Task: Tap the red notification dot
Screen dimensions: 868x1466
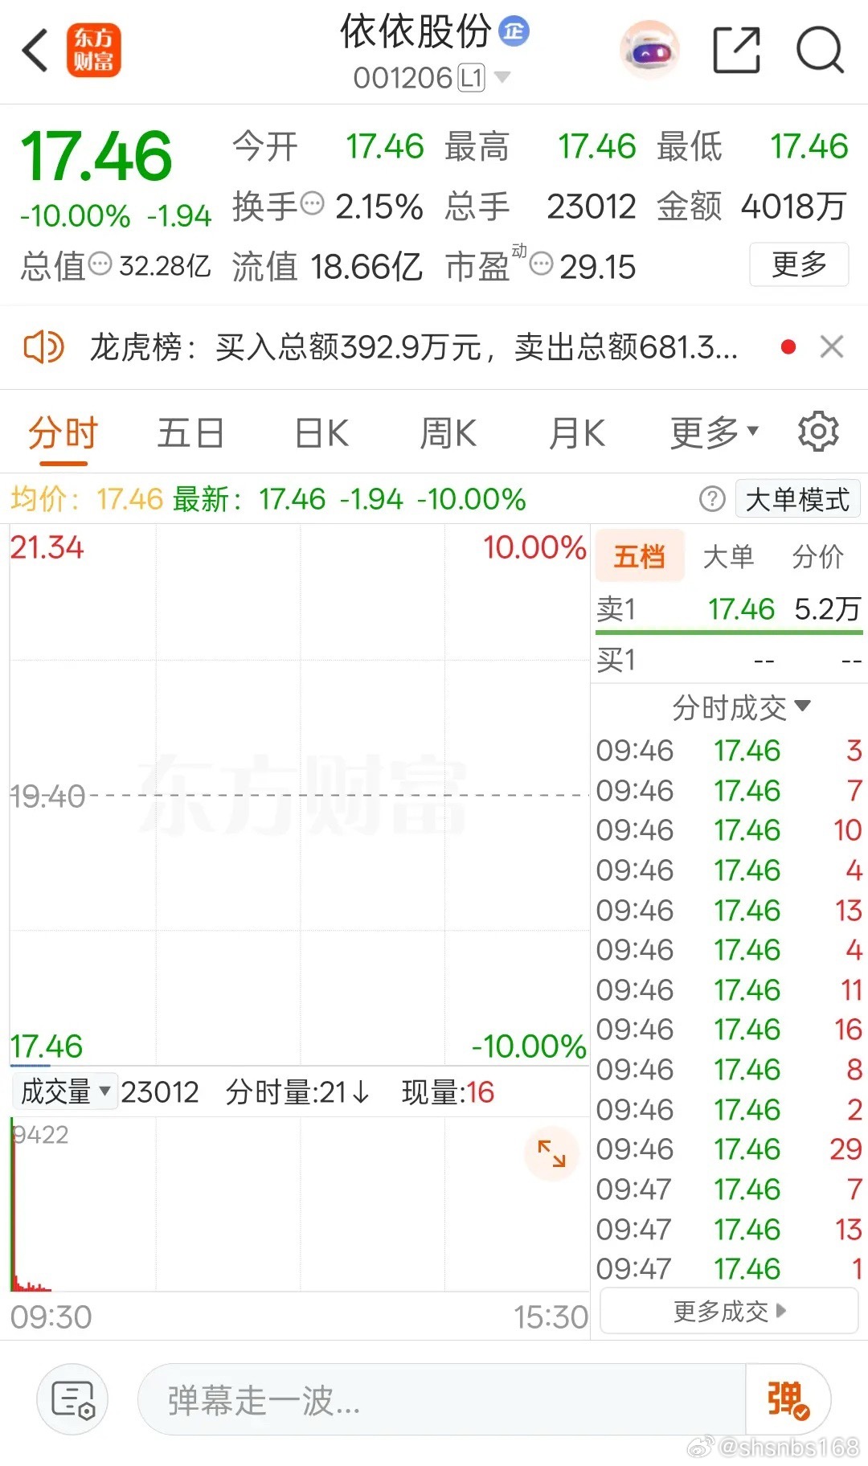Action: (788, 347)
